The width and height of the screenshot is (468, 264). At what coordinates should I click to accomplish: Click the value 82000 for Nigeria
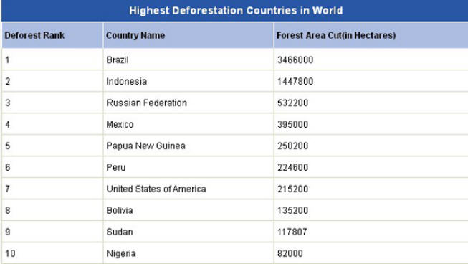click(x=290, y=253)
